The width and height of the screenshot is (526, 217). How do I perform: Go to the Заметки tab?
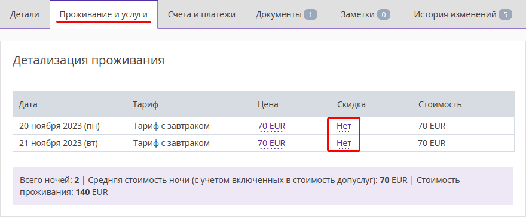tap(365, 14)
